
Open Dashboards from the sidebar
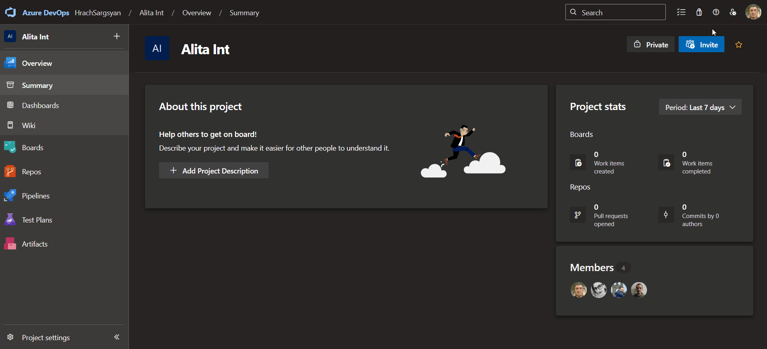[64, 105]
